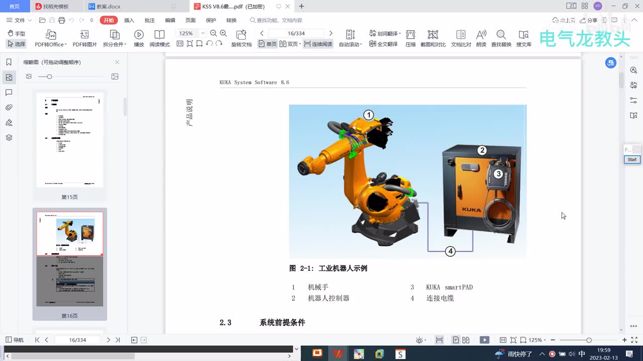Expand the 拆分合并 split-merge dropdown
This screenshot has height=361, width=643.
(115, 39)
